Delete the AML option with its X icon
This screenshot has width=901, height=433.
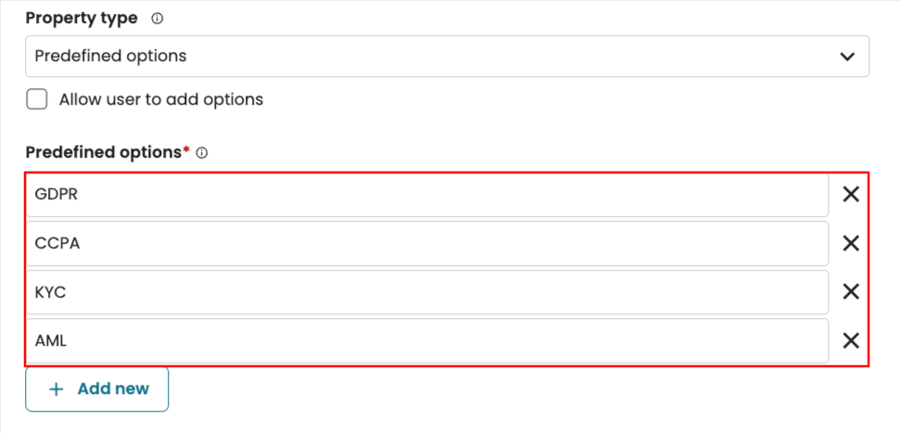pyautogui.click(x=850, y=340)
